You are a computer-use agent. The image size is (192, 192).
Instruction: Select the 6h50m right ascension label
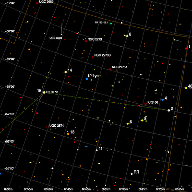pyautogui.click(x=48, y=189)
